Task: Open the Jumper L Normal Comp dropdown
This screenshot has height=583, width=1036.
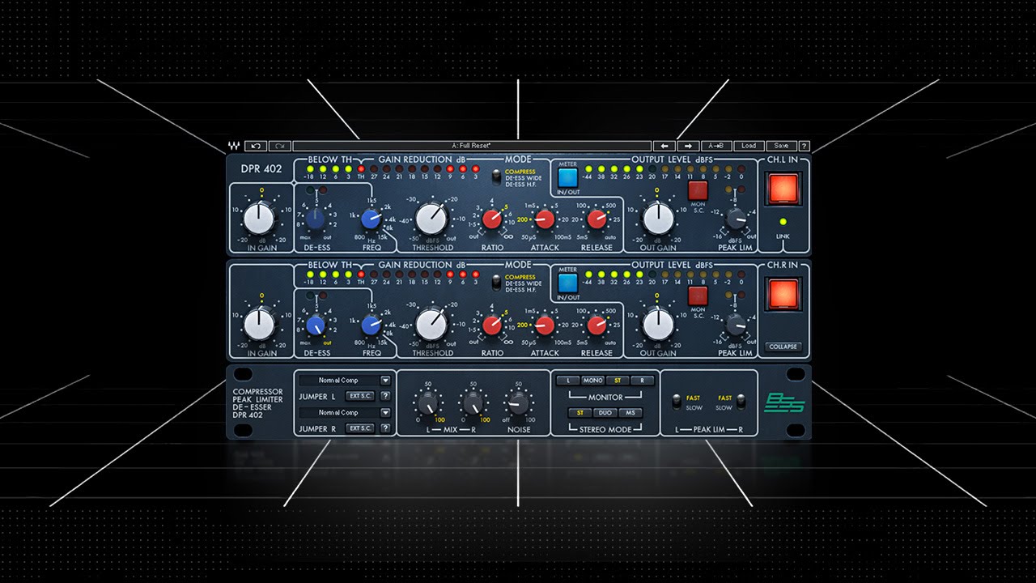Action: click(344, 380)
